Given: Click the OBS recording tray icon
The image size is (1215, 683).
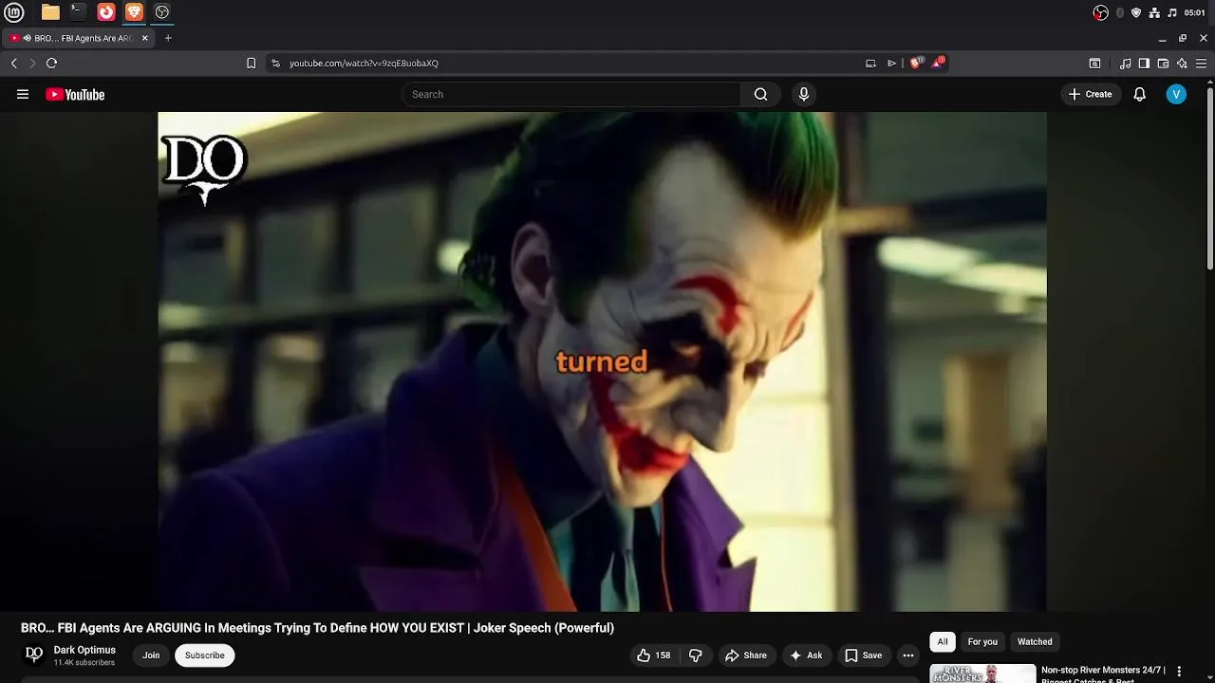Looking at the screenshot, I should tap(1101, 12).
